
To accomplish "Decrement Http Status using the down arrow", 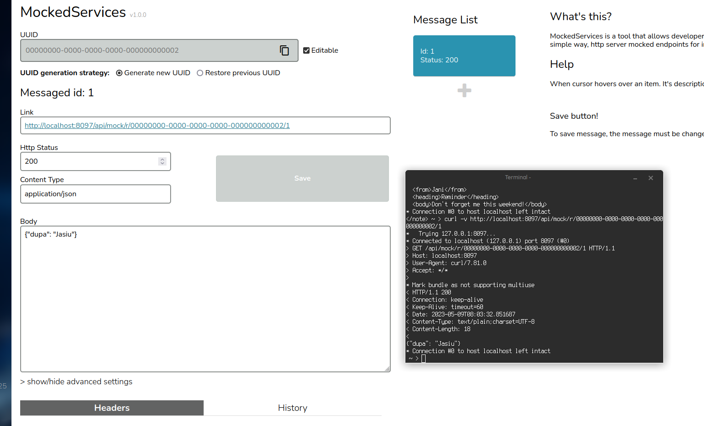I will [x=162, y=163].
